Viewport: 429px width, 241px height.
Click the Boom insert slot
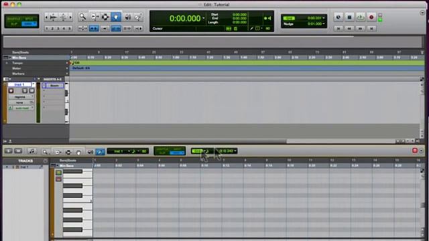(x=54, y=86)
